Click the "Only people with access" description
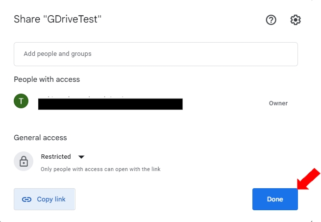This screenshot has width=321, height=222. click(x=100, y=169)
